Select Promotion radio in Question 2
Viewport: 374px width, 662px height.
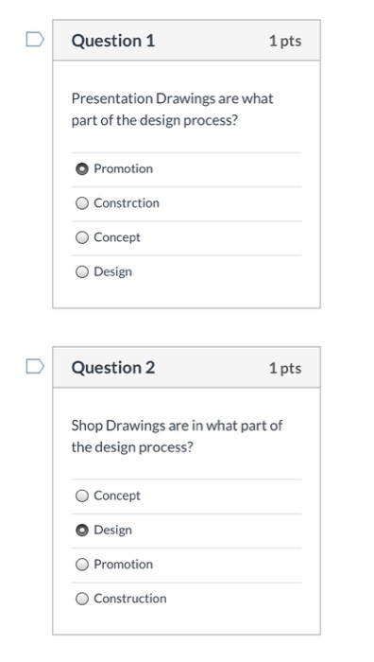(x=82, y=564)
